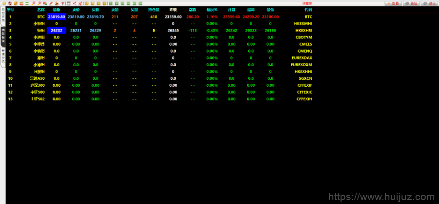
Task: Click BTC latest price 23819.80 highlighted cell
Action: click(57, 17)
